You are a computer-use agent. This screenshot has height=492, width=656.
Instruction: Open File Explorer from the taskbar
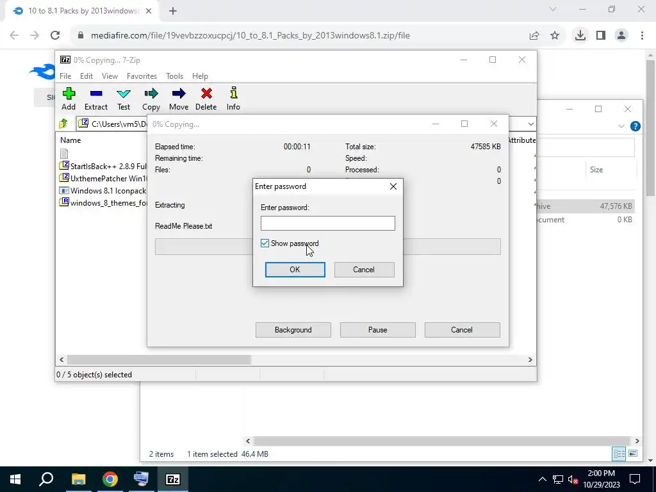click(x=78, y=479)
